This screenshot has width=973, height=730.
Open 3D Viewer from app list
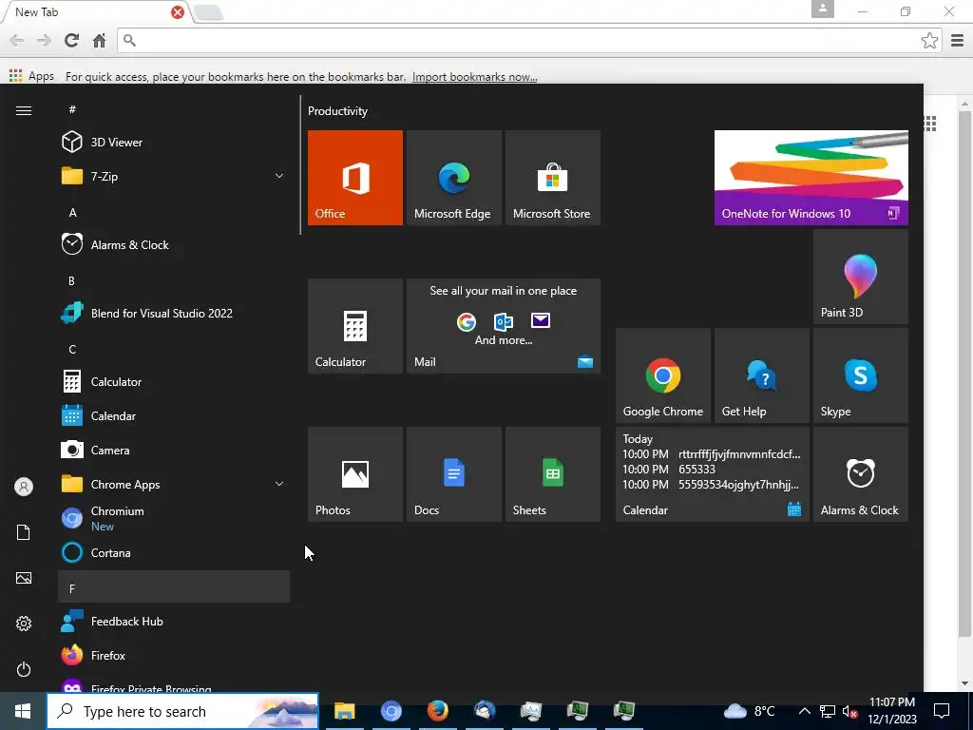click(174, 143)
